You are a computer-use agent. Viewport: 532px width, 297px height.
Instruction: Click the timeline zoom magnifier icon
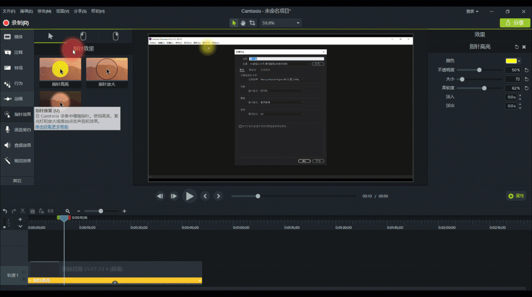[x=68, y=211]
